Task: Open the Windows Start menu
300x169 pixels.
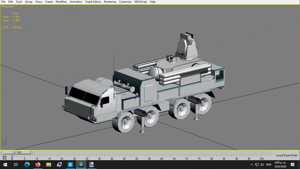Action: [x=5, y=165]
